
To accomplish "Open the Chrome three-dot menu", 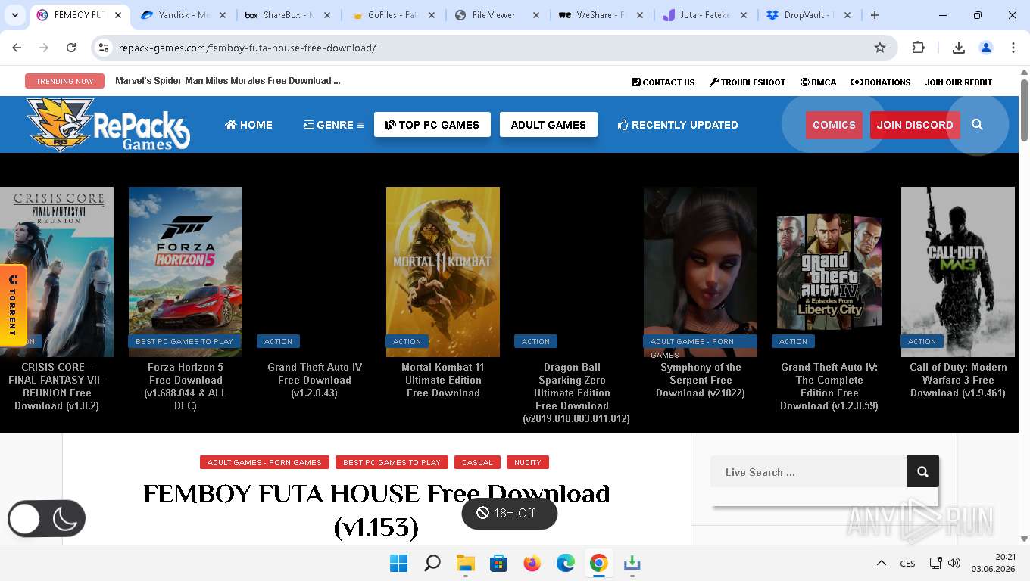I will (x=1013, y=48).
